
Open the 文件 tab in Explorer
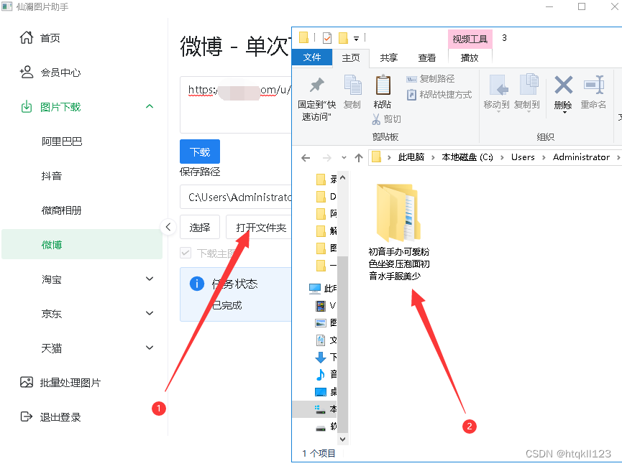[x=312, y=57]
